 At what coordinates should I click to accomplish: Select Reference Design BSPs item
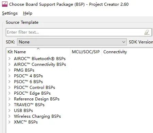[37, 99]
